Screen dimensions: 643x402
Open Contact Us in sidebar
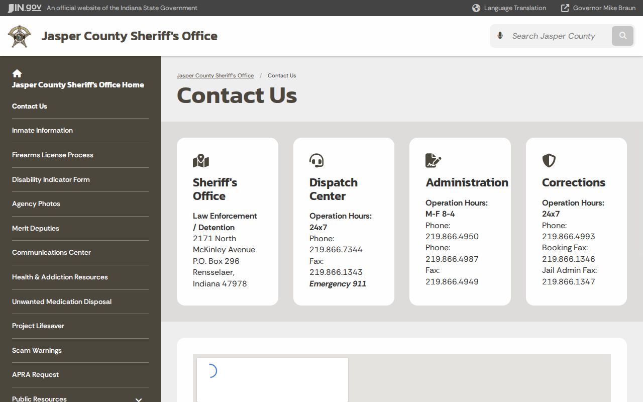pos(30,106)
